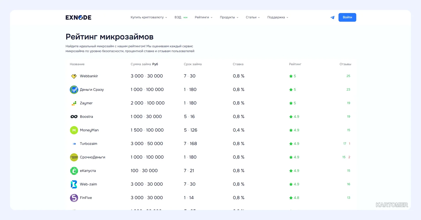Screen dimensions: 421x220
Task: Click the loan amount 100 - 30 000
Action: click(x=144, y=171)
